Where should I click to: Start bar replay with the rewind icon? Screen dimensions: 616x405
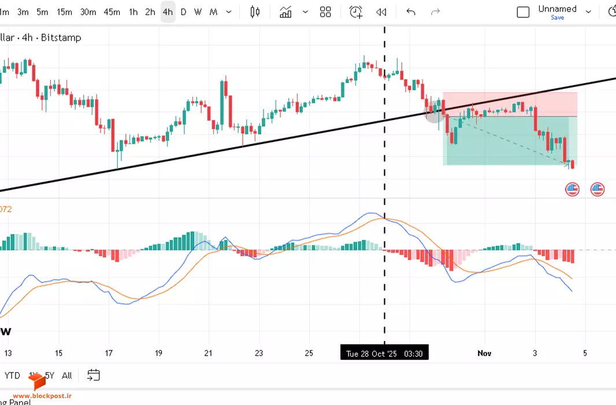coord(381,12)
